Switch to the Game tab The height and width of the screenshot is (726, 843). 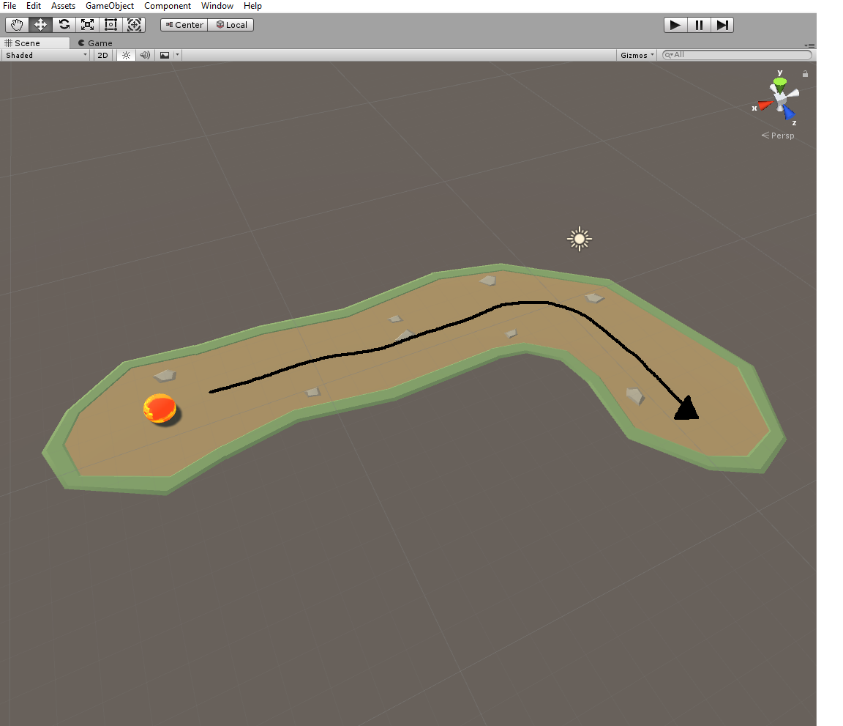coord(95,42)
